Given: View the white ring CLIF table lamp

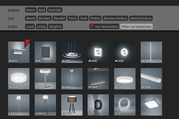Looking at the screenshot, I should click(125, 105).
